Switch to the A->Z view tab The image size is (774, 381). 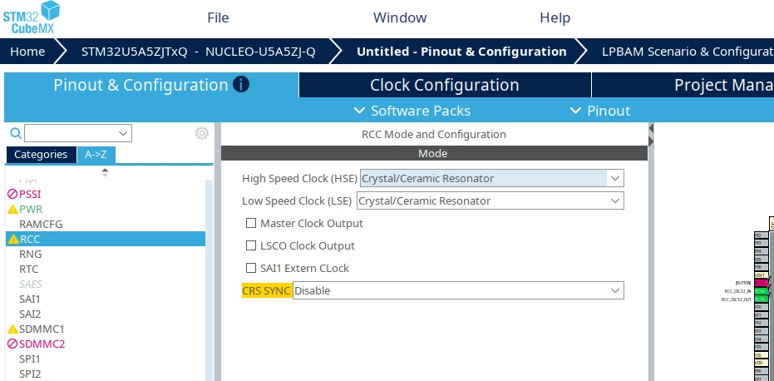click(x=96, y=155)
